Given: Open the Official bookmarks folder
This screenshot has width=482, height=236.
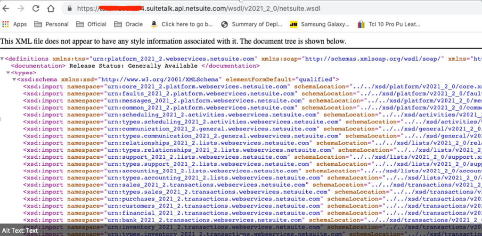Looking at the screenshot, I should pyautogui.click(x=91, y=24).
